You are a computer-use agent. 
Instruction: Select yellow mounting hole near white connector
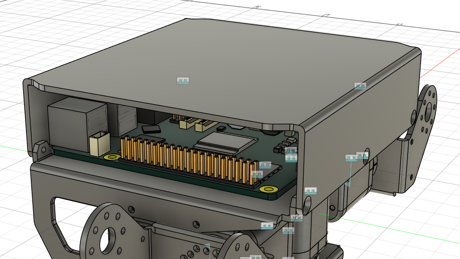click(112, 157)
